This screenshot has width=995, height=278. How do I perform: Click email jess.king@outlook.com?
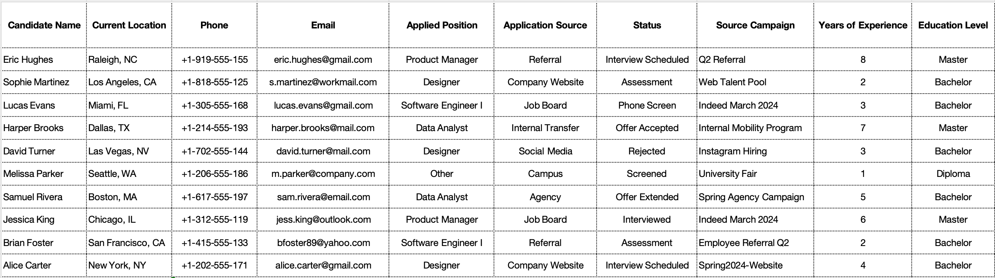323,220
